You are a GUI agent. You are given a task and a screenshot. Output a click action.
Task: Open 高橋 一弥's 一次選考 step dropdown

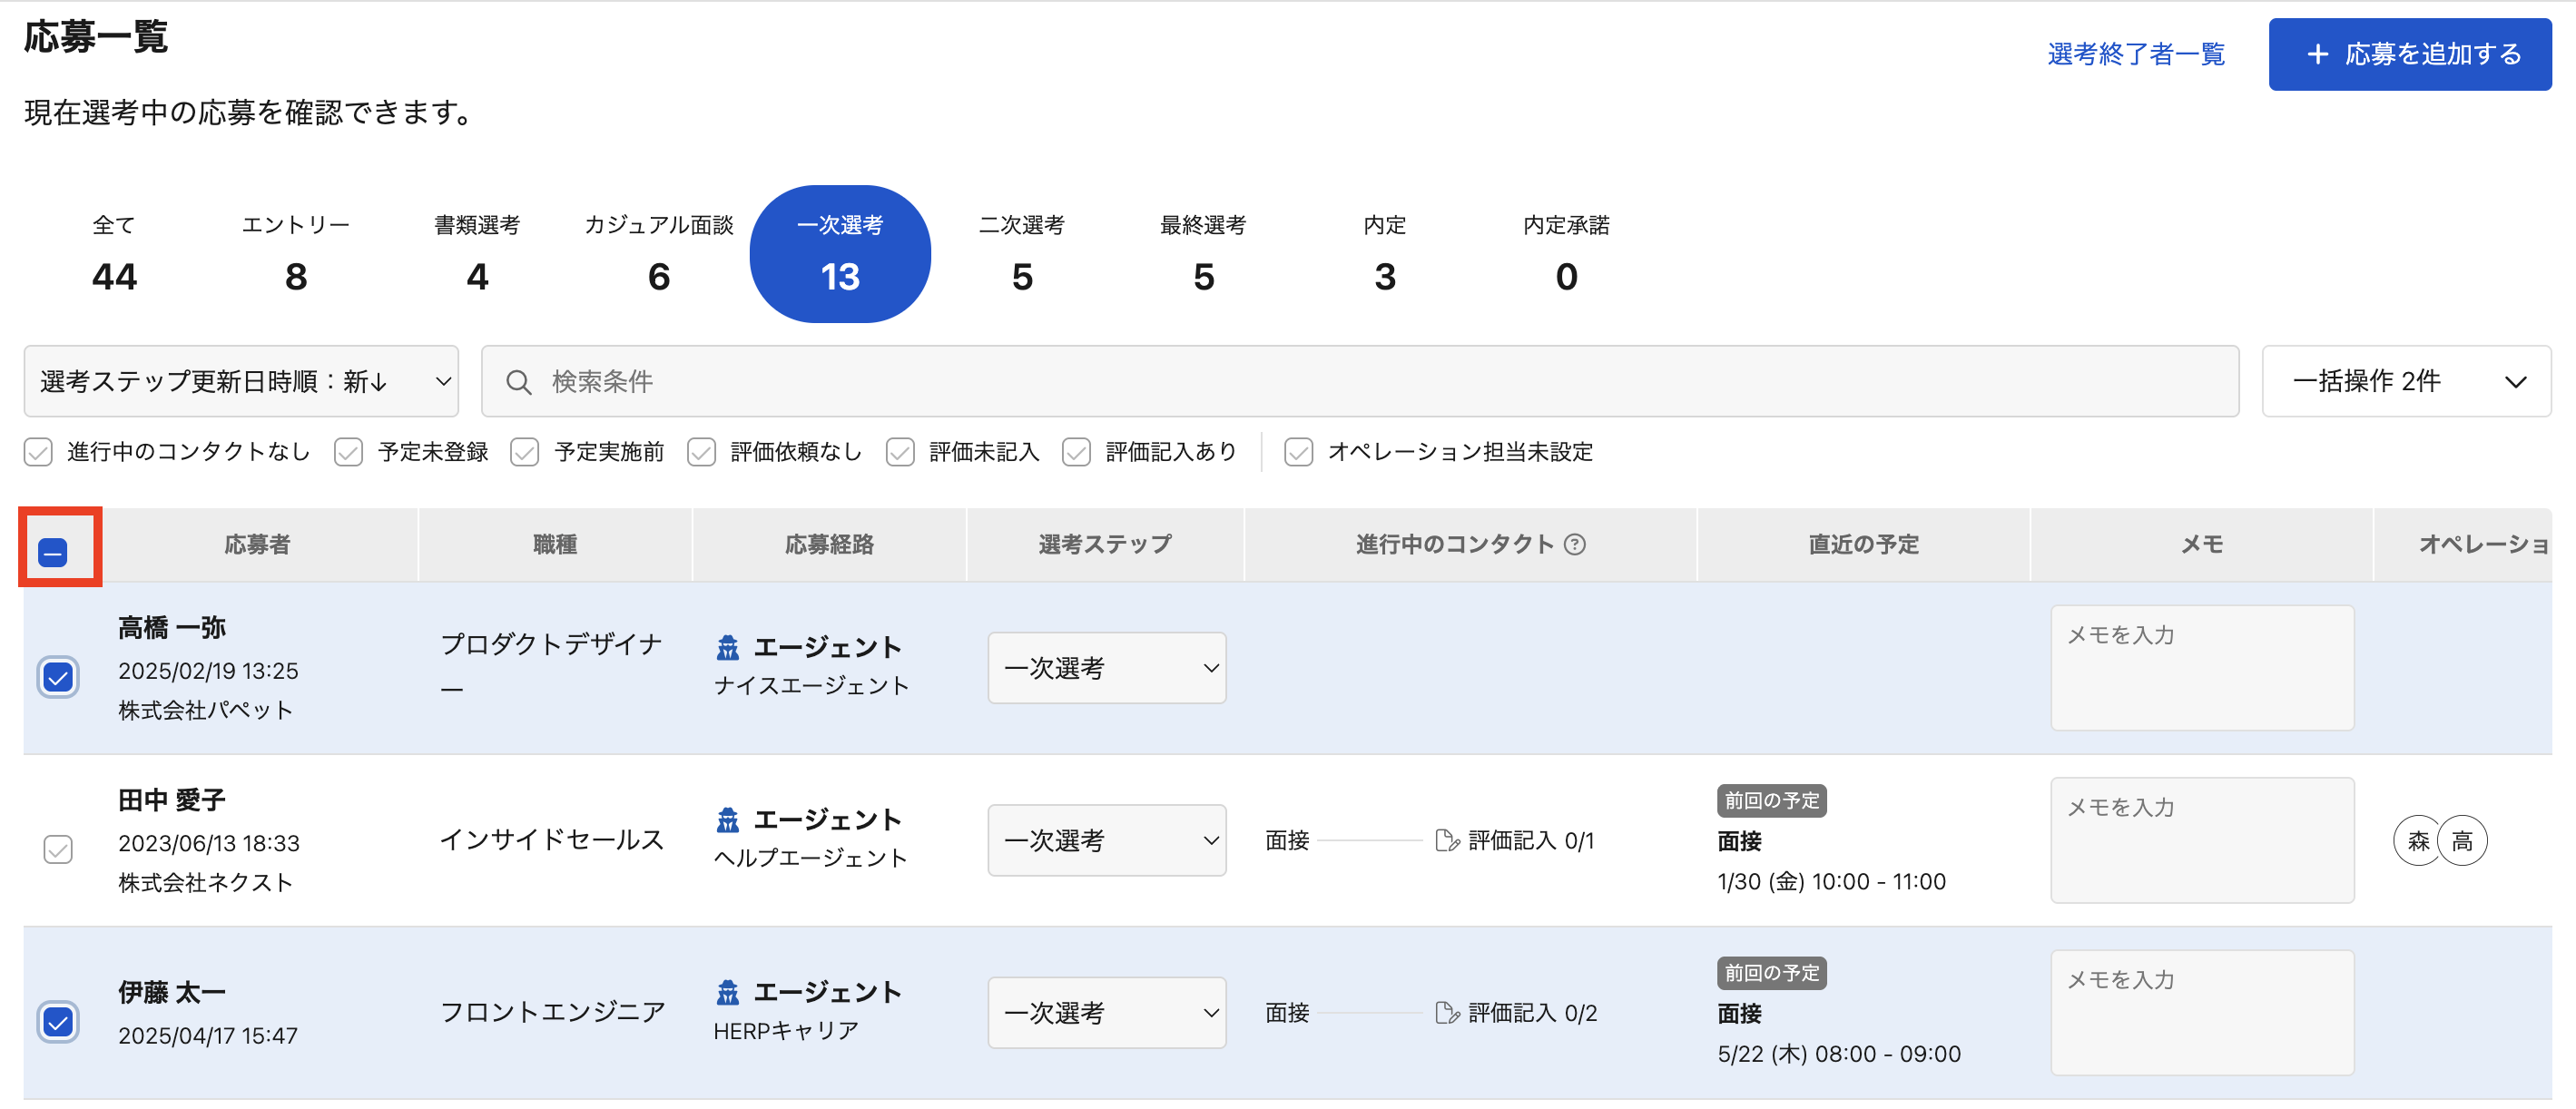point(1106,668)
